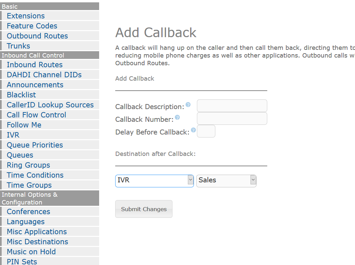Navigate to Music on Hold
The height and width of the screenshot is (265, 355).
(31, 252)
